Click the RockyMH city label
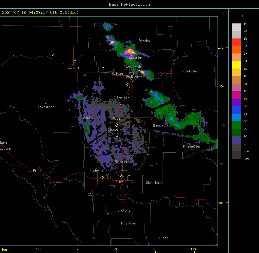Viewport: 259px width, 253px height. [x=74, y=68]
